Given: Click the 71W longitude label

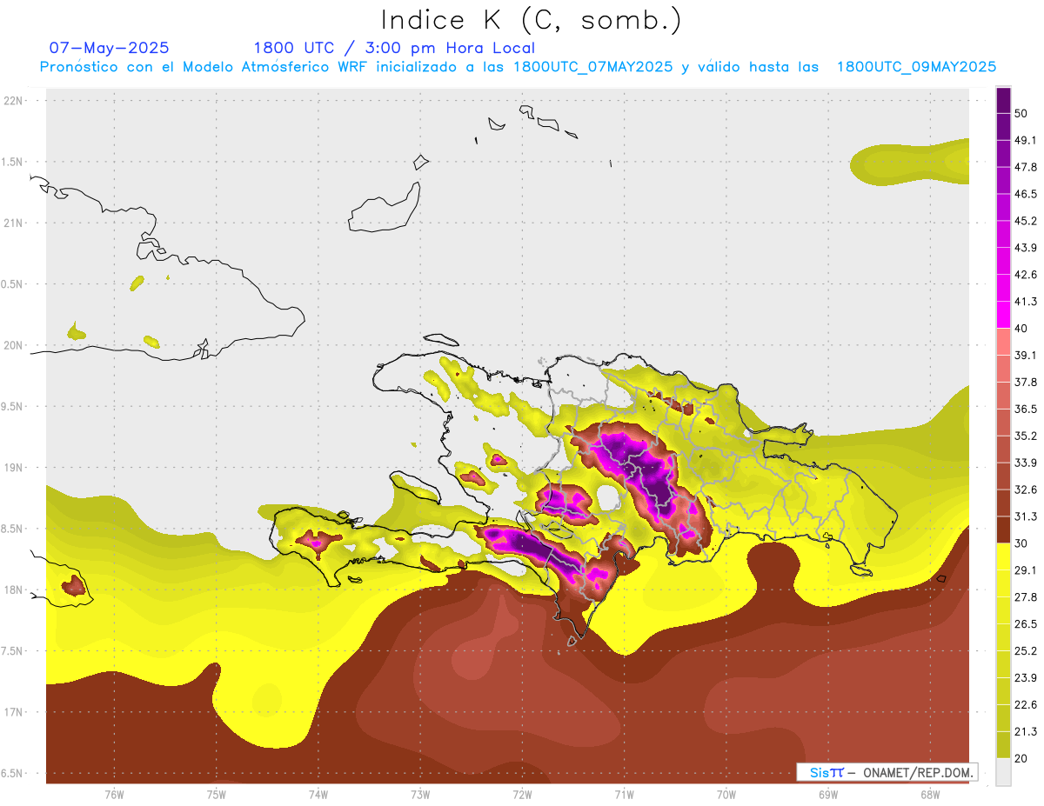Looking at the screenshot, I should [x=624, y=794].
